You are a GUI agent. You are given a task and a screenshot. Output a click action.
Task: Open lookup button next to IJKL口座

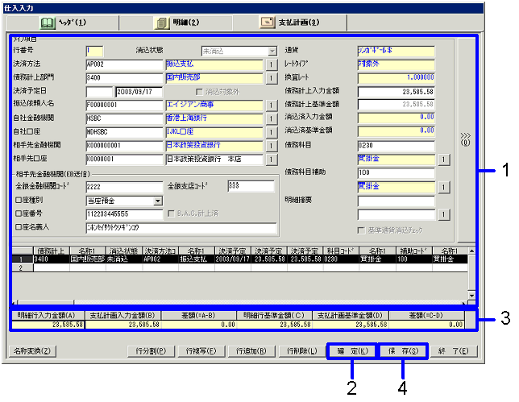pos(271,132)
